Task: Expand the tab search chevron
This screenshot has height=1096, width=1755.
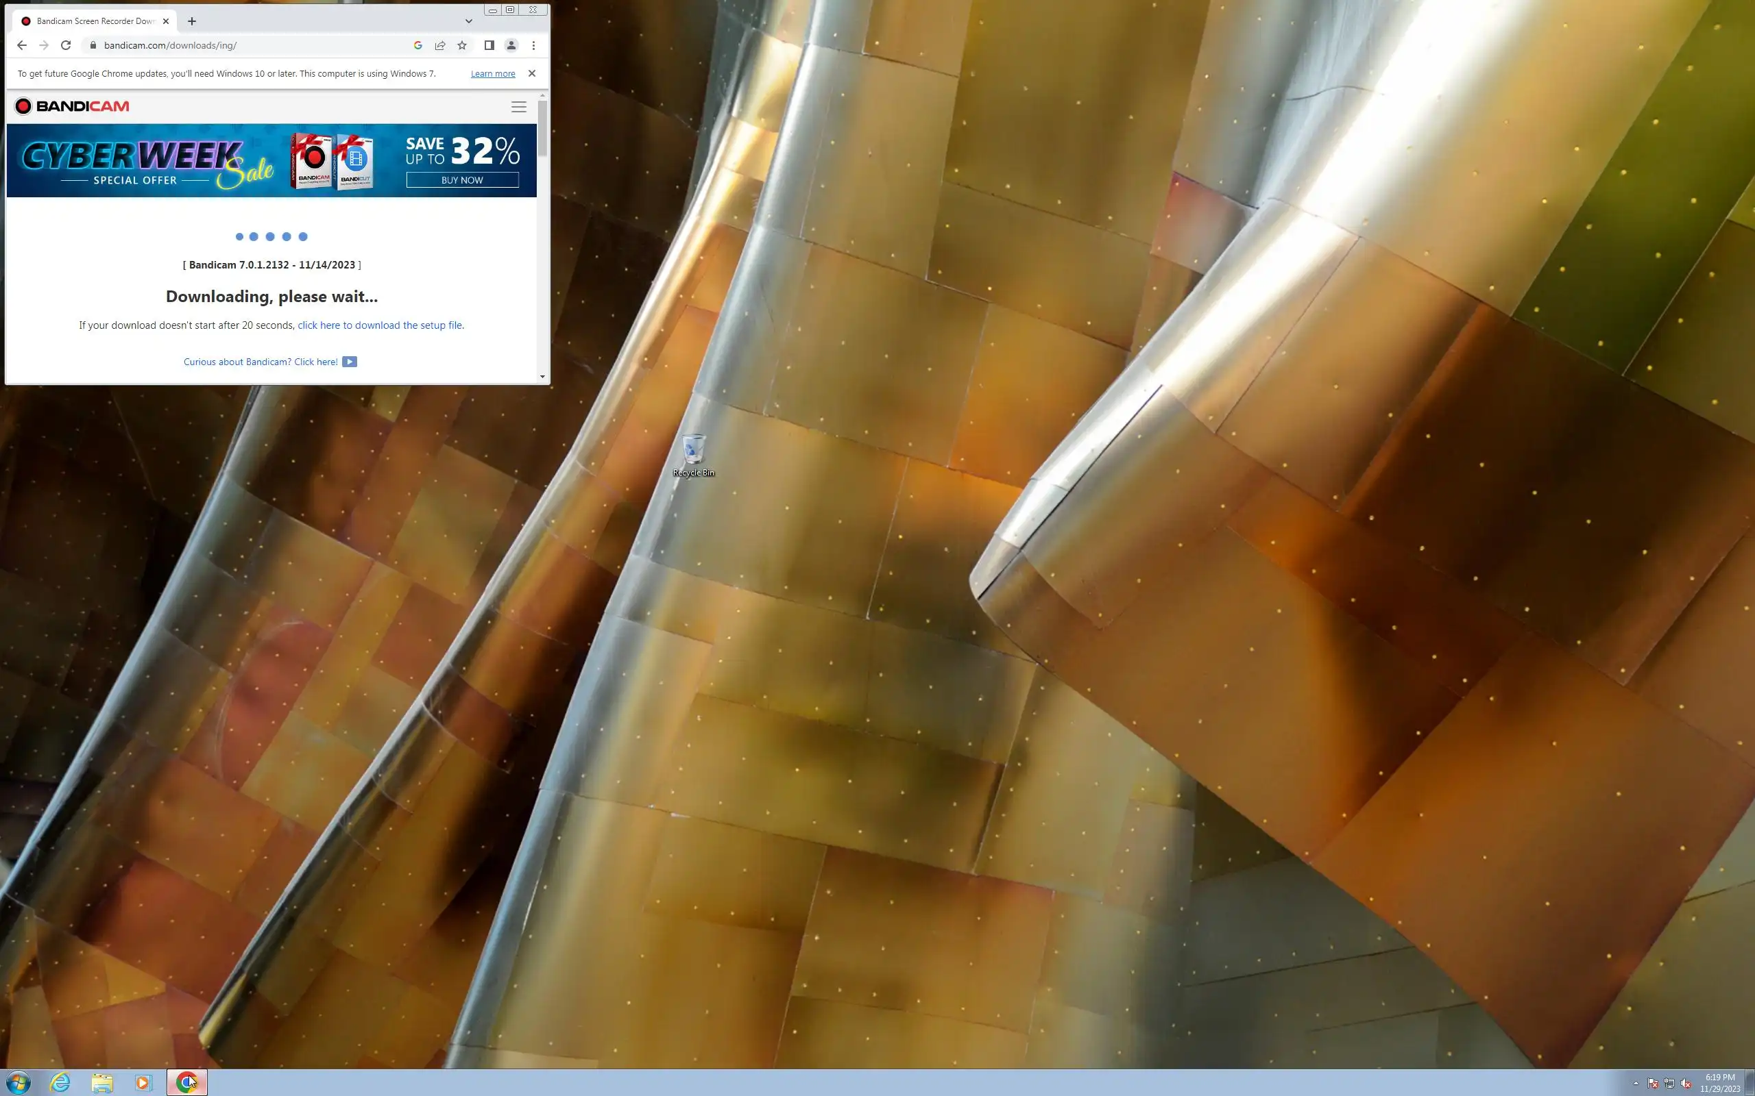Action: tap(468, 21)
